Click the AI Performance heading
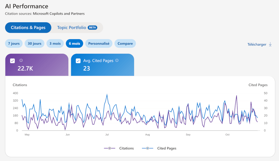This screenshot has height=161, width=279. click(27, 6)
